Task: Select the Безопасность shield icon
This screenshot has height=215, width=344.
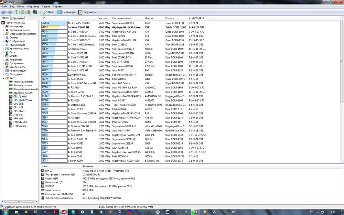Action: 7,67
